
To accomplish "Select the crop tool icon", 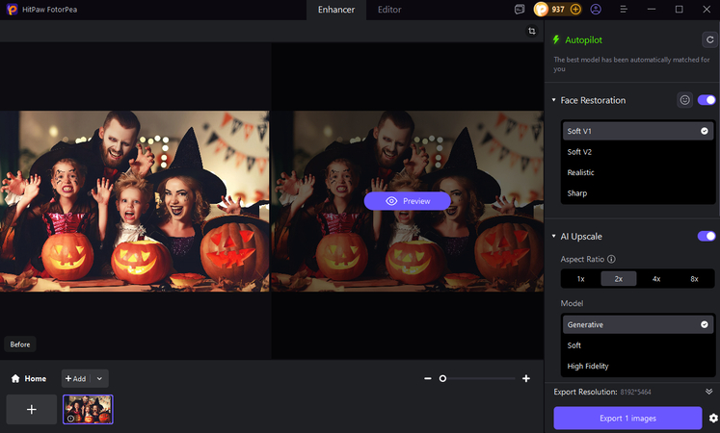I will (x=532, y=31).
